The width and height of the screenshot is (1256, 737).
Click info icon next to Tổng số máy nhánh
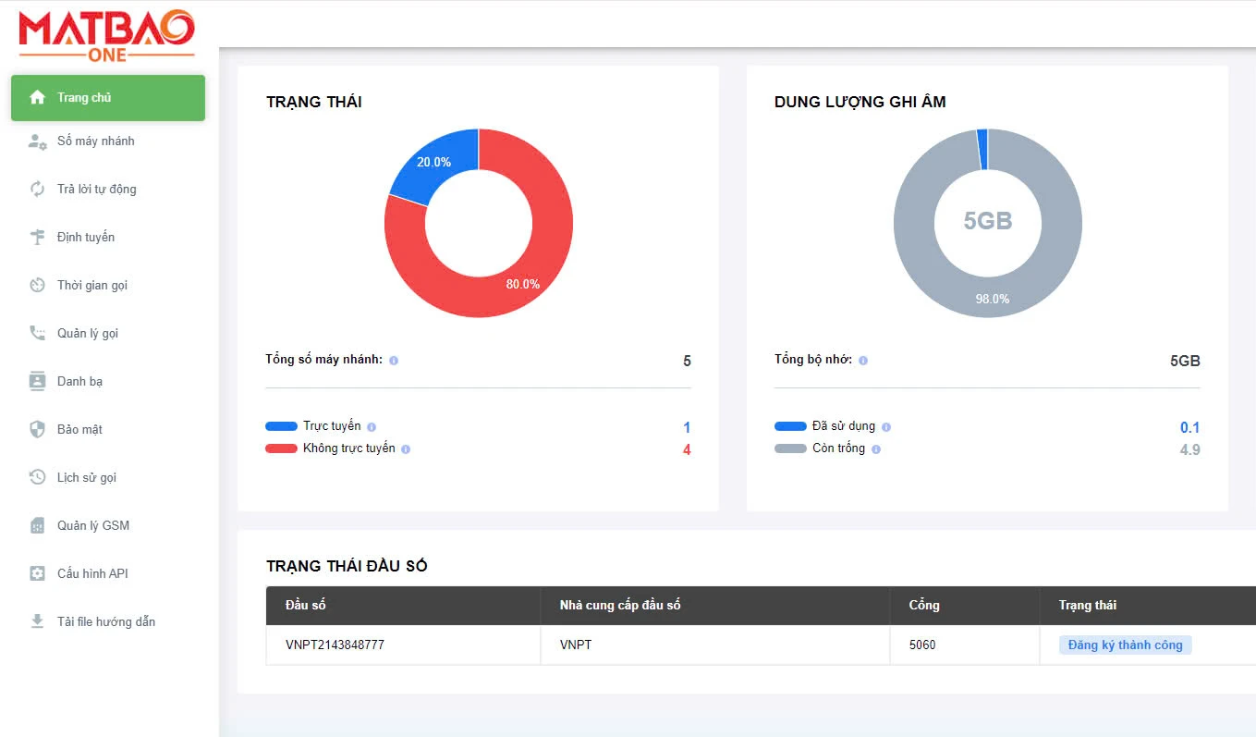click(394, 361)
